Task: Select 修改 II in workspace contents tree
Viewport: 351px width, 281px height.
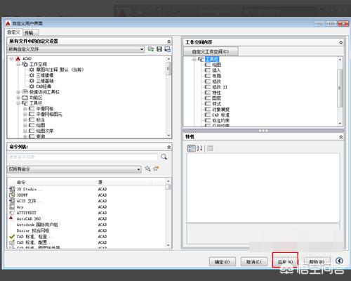Action: 220,87
